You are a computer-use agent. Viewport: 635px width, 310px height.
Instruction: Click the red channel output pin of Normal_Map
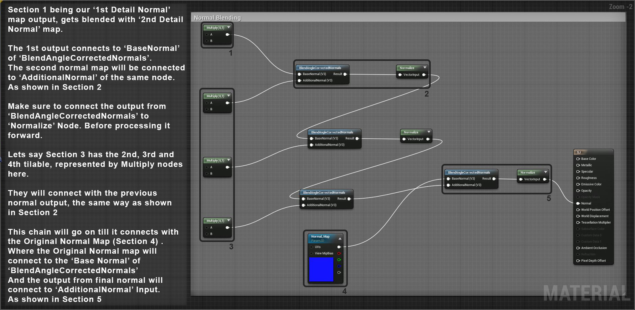click(x=339, y=253)
